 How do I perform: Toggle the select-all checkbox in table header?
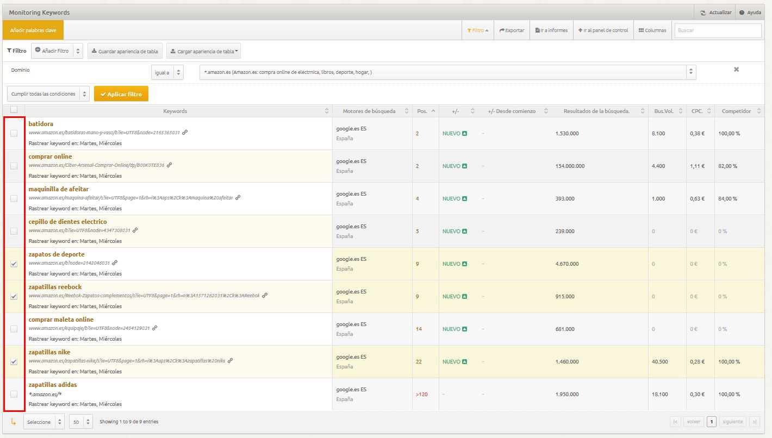tap(14, 110)
